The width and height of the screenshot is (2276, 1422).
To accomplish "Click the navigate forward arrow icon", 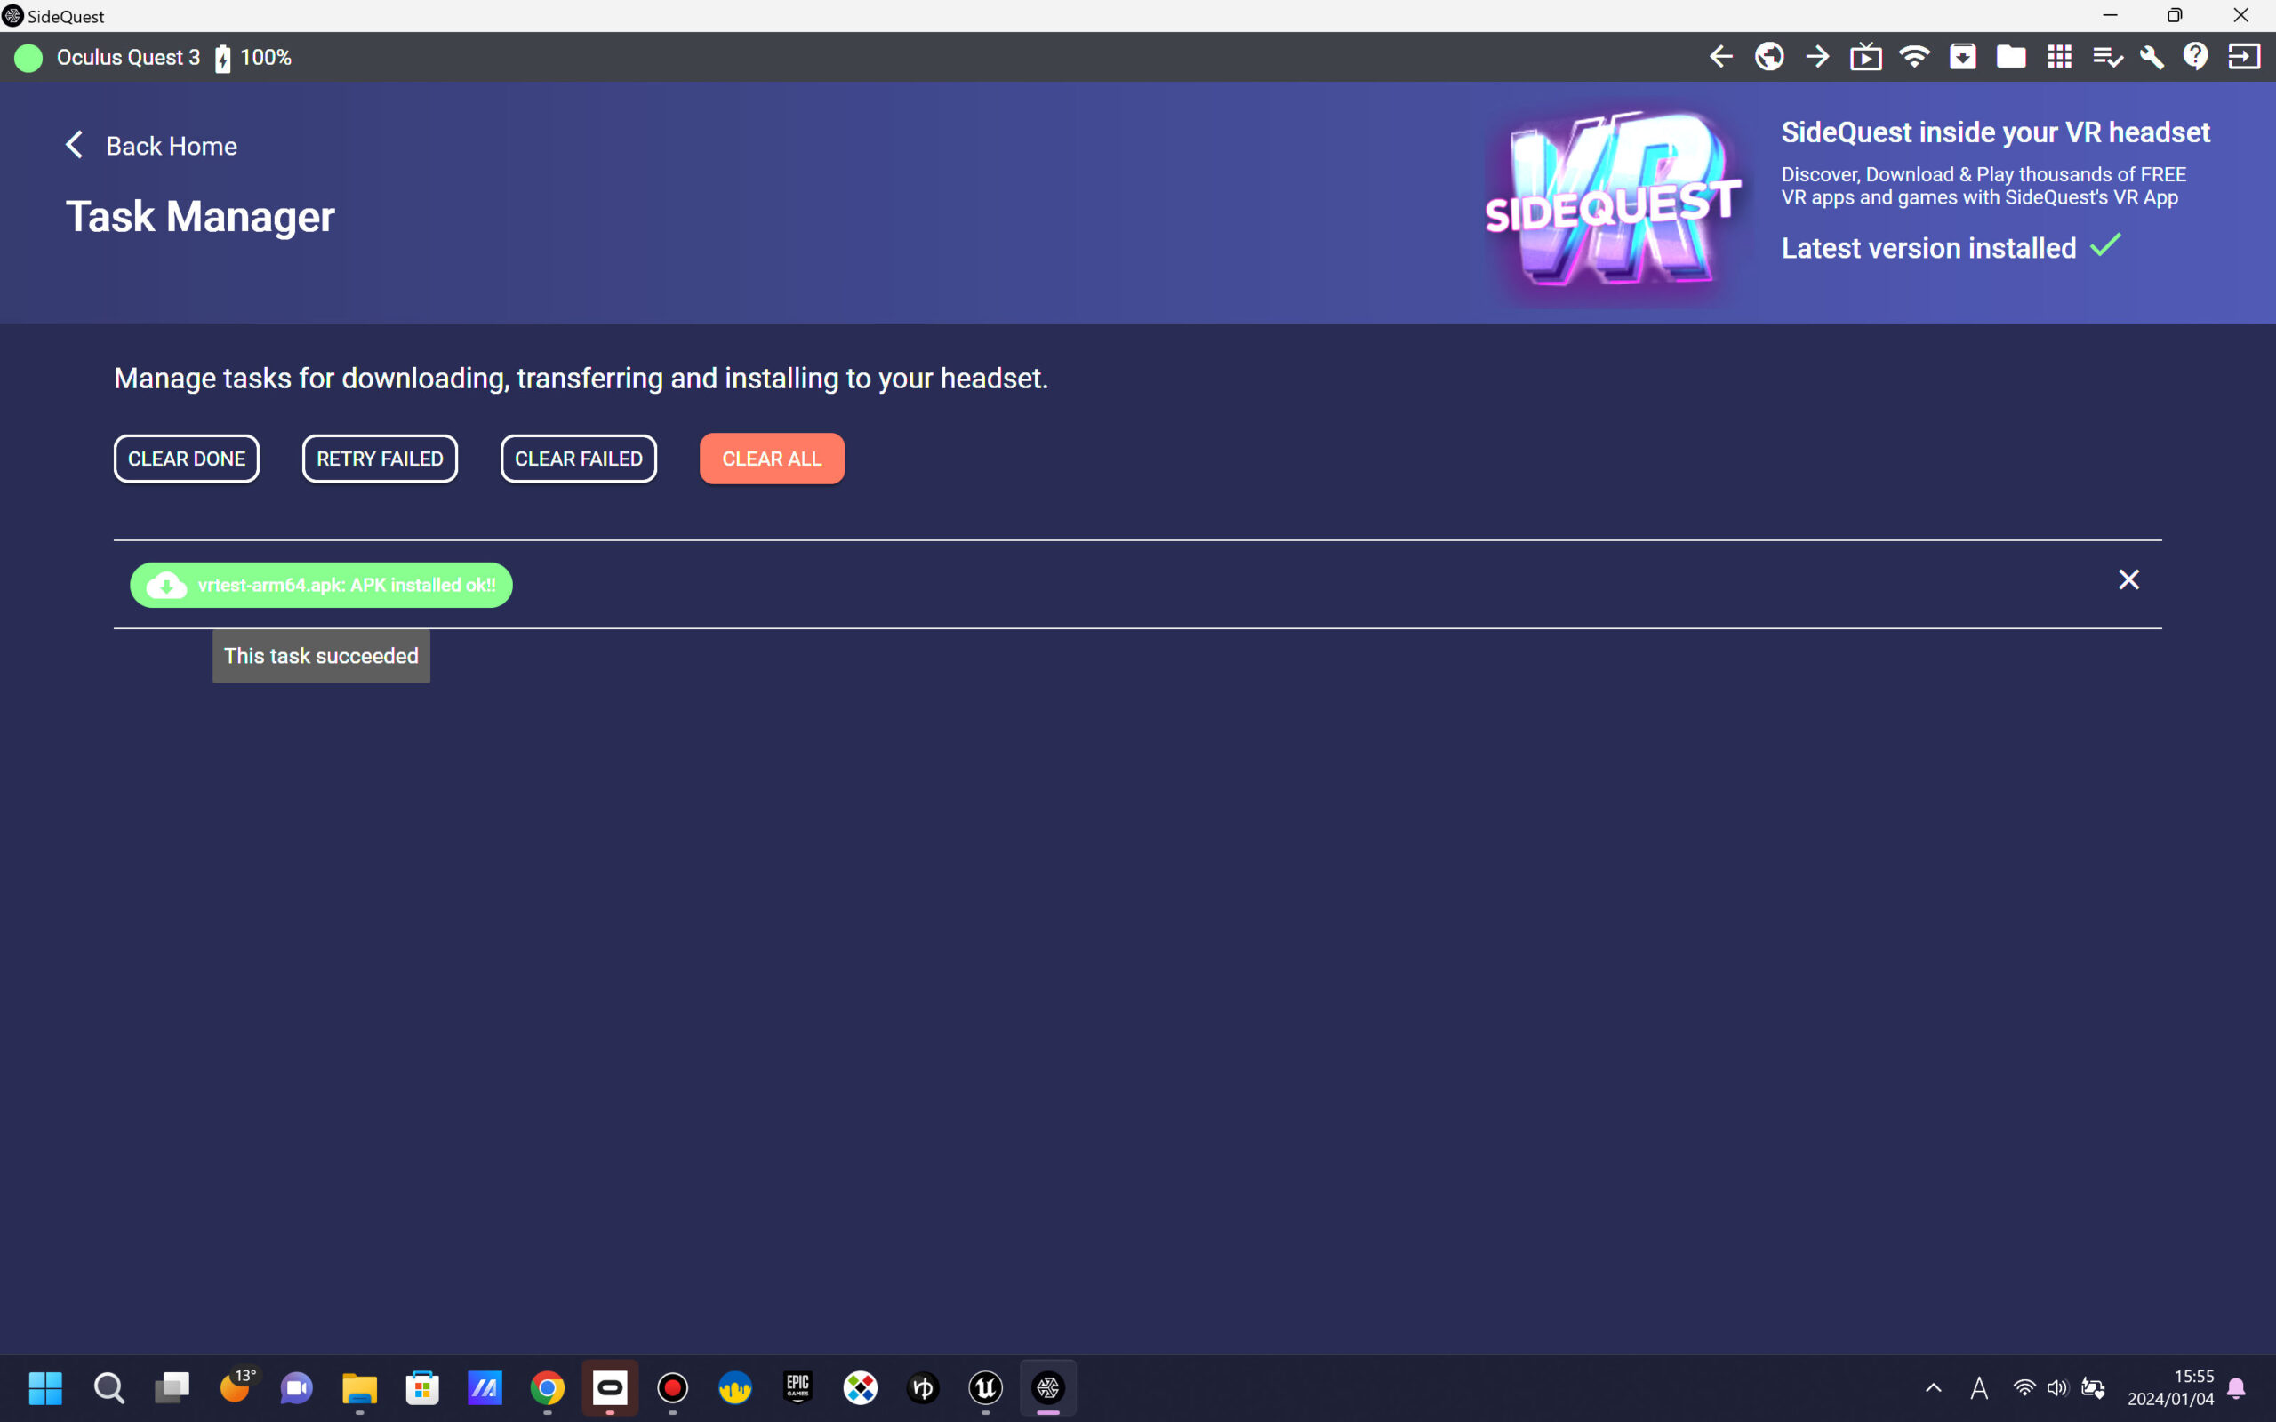I will point(1817,56).
